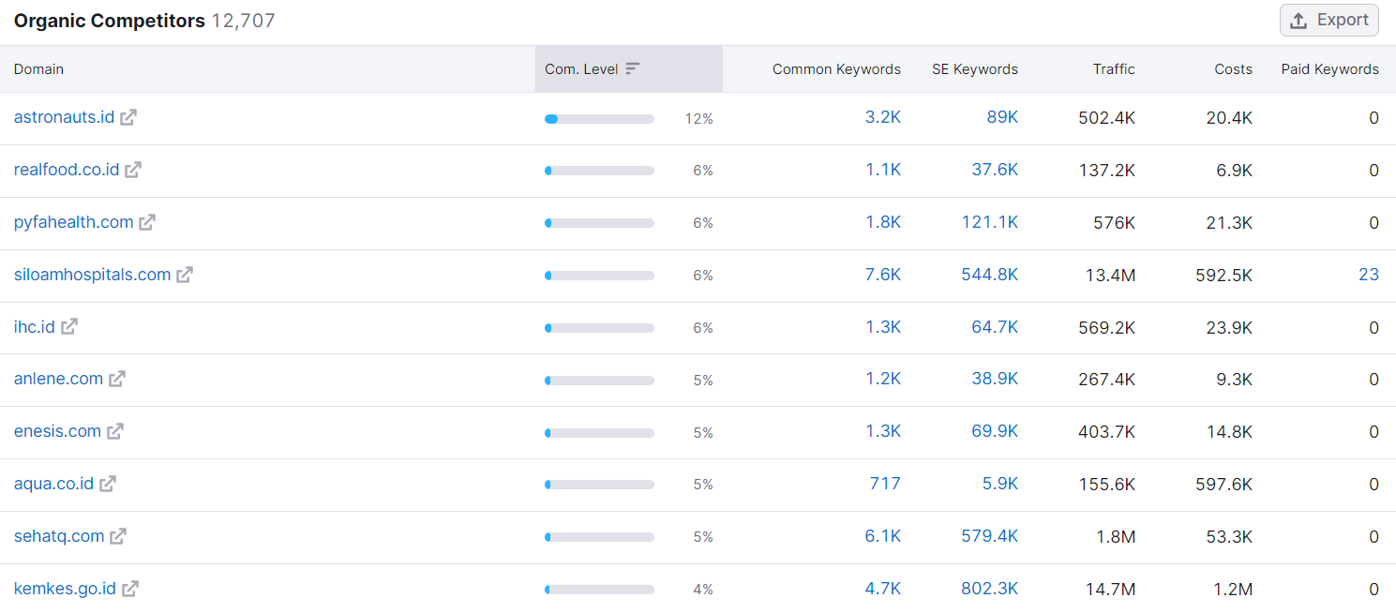Sort by the Common Keywords column header
1396x613 pixels.
click(x=836, y=68)
